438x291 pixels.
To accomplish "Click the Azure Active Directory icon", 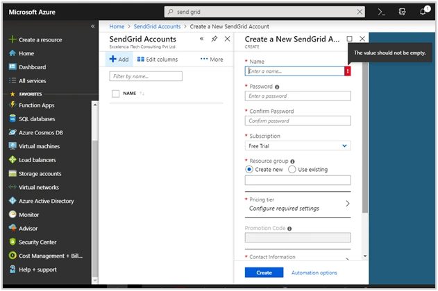I will (12, 201).
